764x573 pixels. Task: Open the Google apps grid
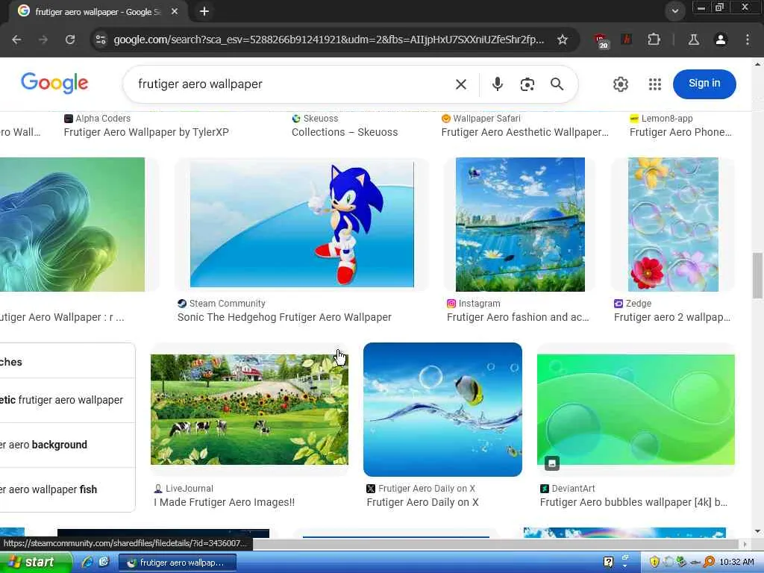[x=655, y=84]
